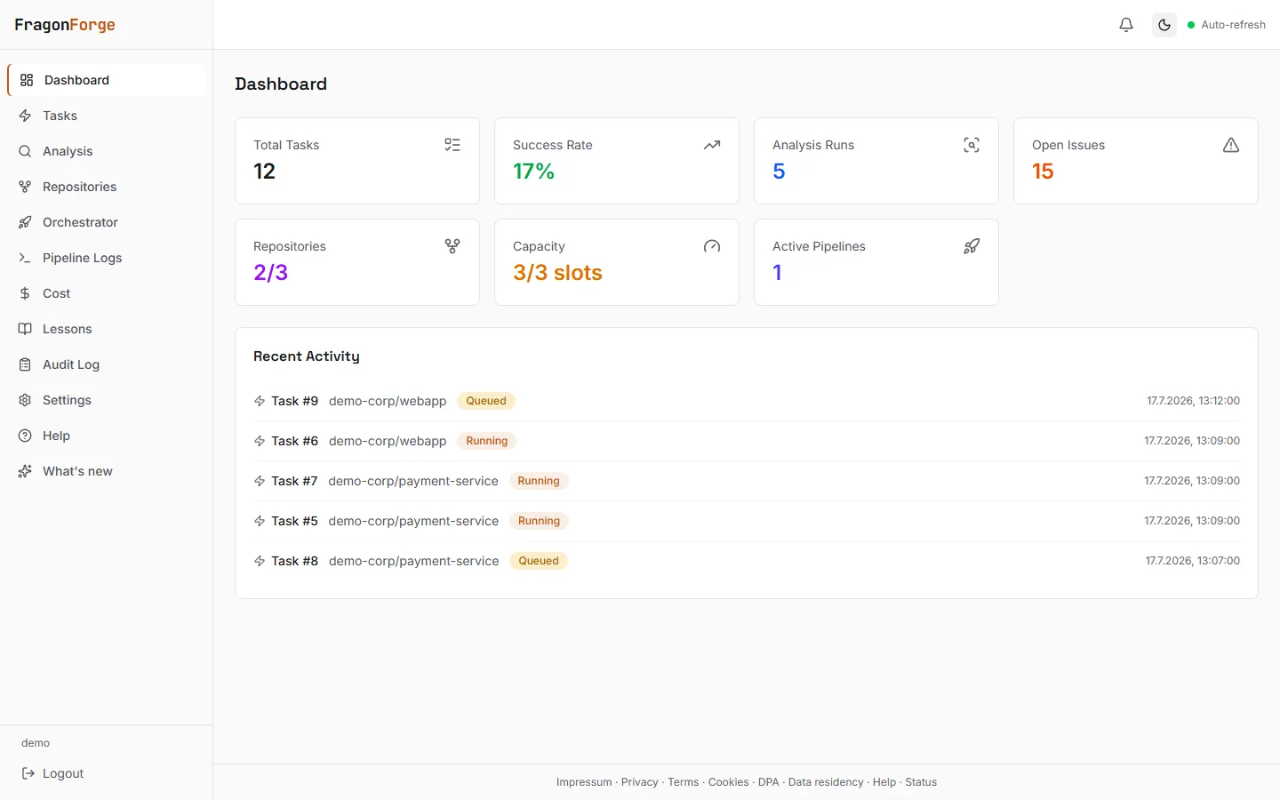The width and height of the screenshot is (1280, 800).
Task: Go to the Analysis page label
Action: tap(68, 151)
